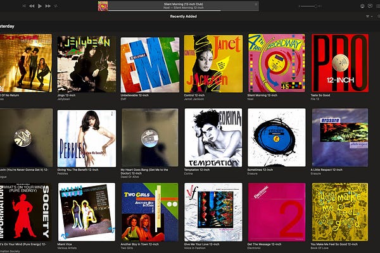Seek within the song progress bar

184,11
